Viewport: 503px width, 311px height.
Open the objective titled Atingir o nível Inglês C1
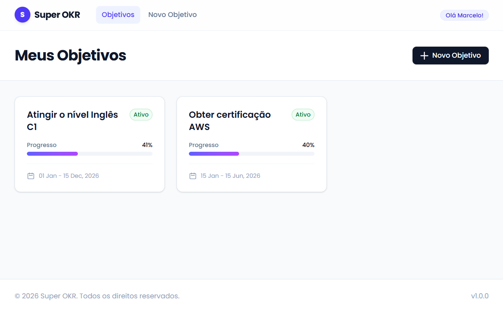point(72,121)
